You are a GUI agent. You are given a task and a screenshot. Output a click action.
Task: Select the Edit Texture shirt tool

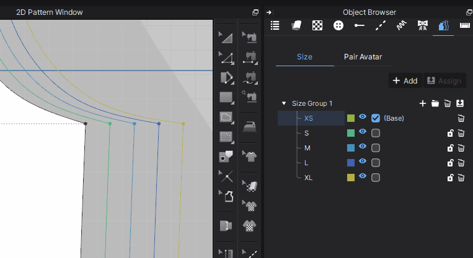(249, 156)
